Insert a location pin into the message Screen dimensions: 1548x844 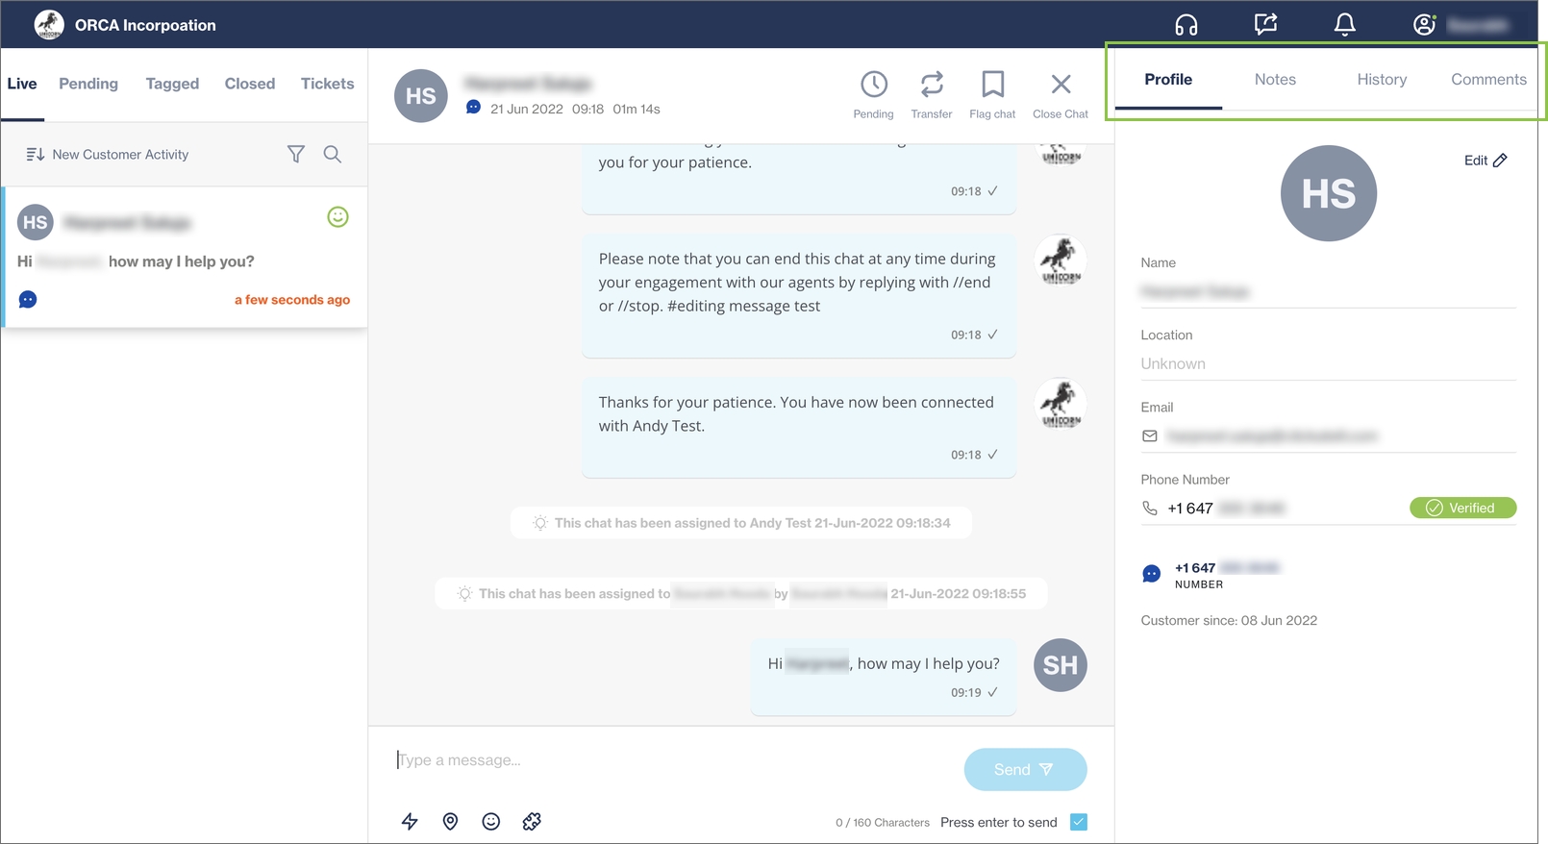point(450,821)
